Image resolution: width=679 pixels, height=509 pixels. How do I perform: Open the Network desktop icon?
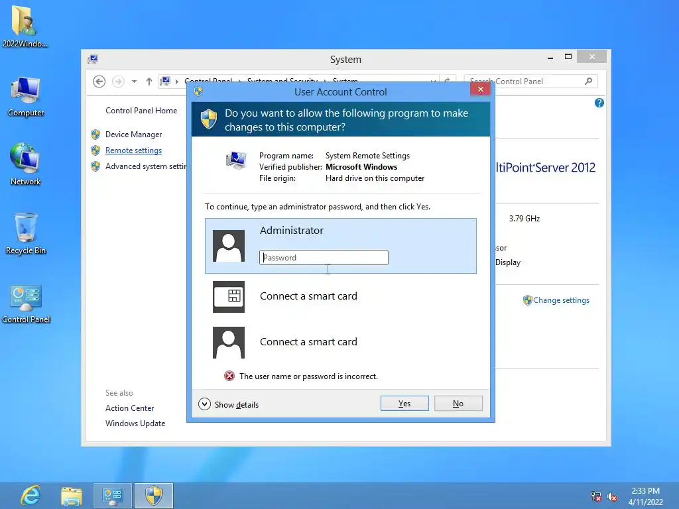click(x=25, y=164)
